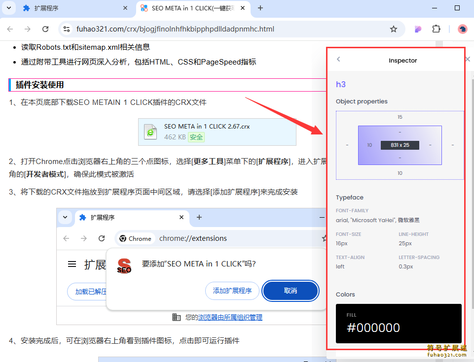Go forward to the next page
Viewport: 474px width, 362px height.
pos(28,29)
